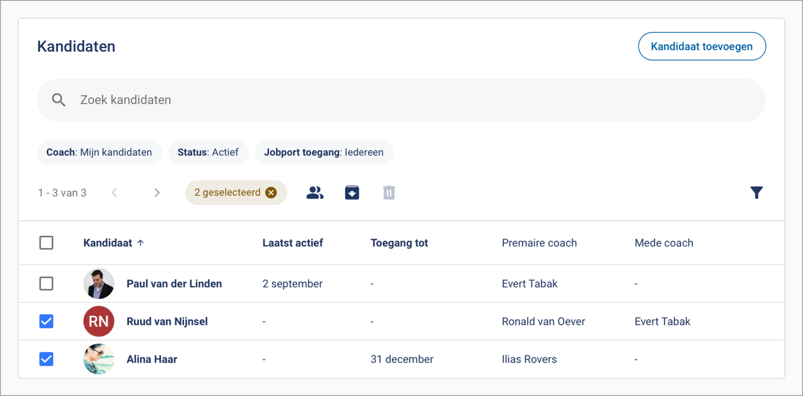Deselect the Alina Haar checkbox
803x396 pixels.
pyautogui.click(x=46, y=359)
